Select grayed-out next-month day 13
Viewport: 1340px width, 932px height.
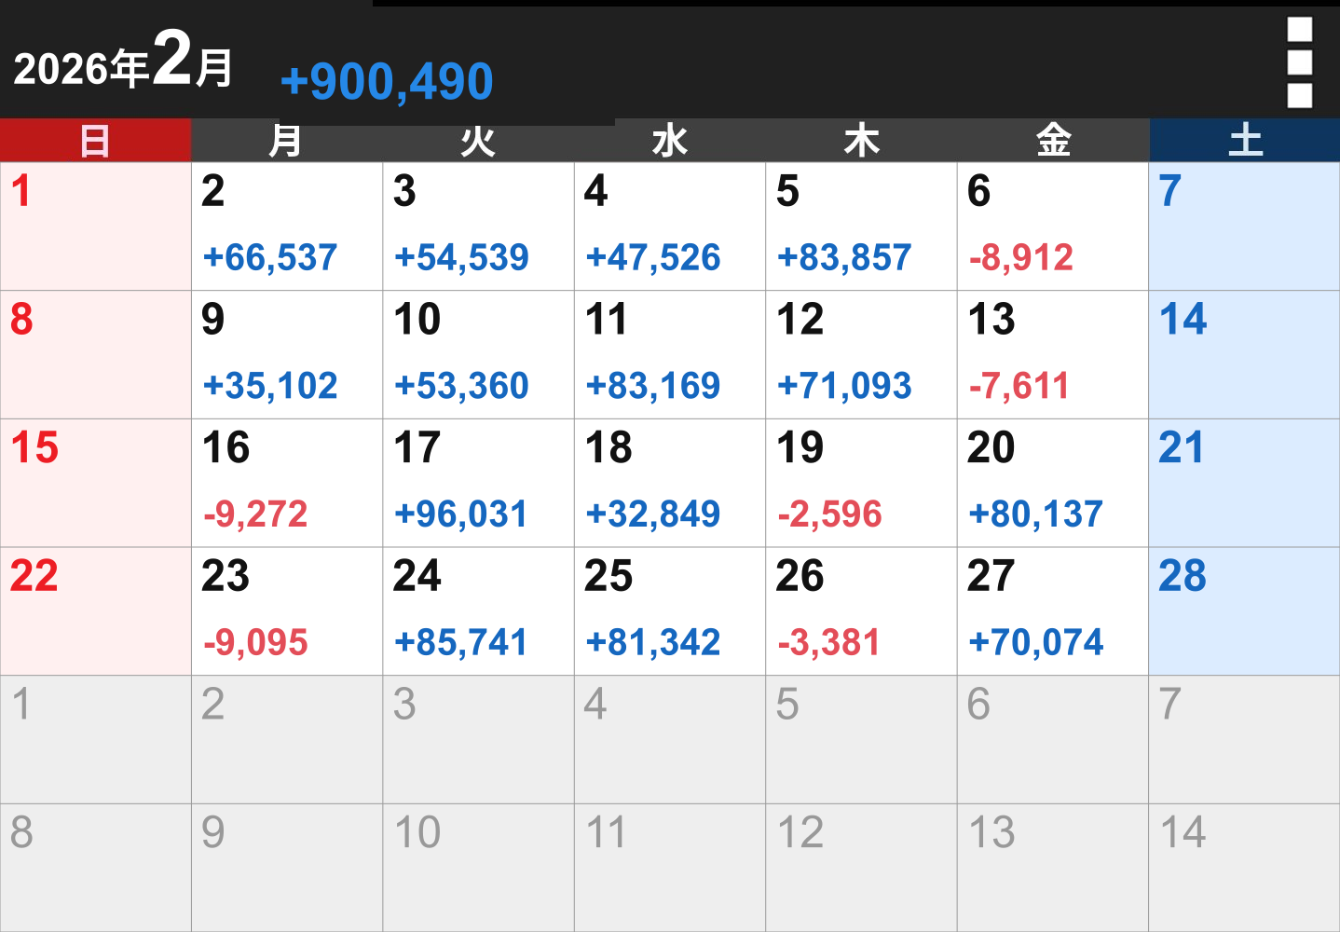[1053, 868]
